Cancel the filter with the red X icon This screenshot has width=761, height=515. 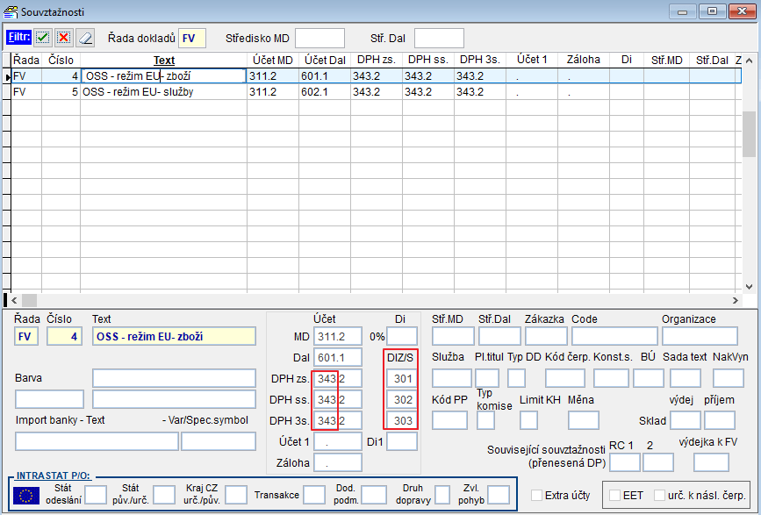(x=63, y=38)
